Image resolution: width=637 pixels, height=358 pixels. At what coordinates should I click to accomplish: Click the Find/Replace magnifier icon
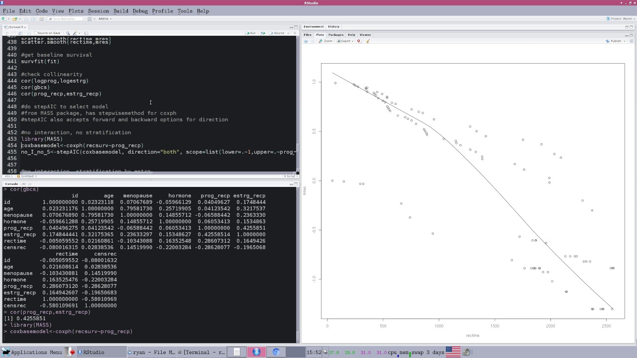[68, 33]
